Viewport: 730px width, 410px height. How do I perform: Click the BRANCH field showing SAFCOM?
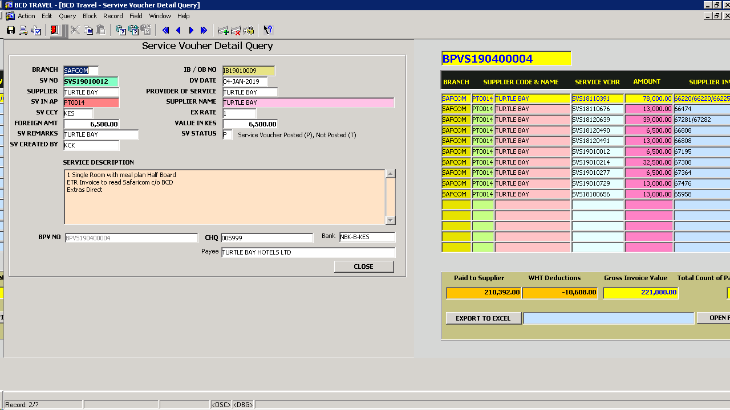pos(81,71)
